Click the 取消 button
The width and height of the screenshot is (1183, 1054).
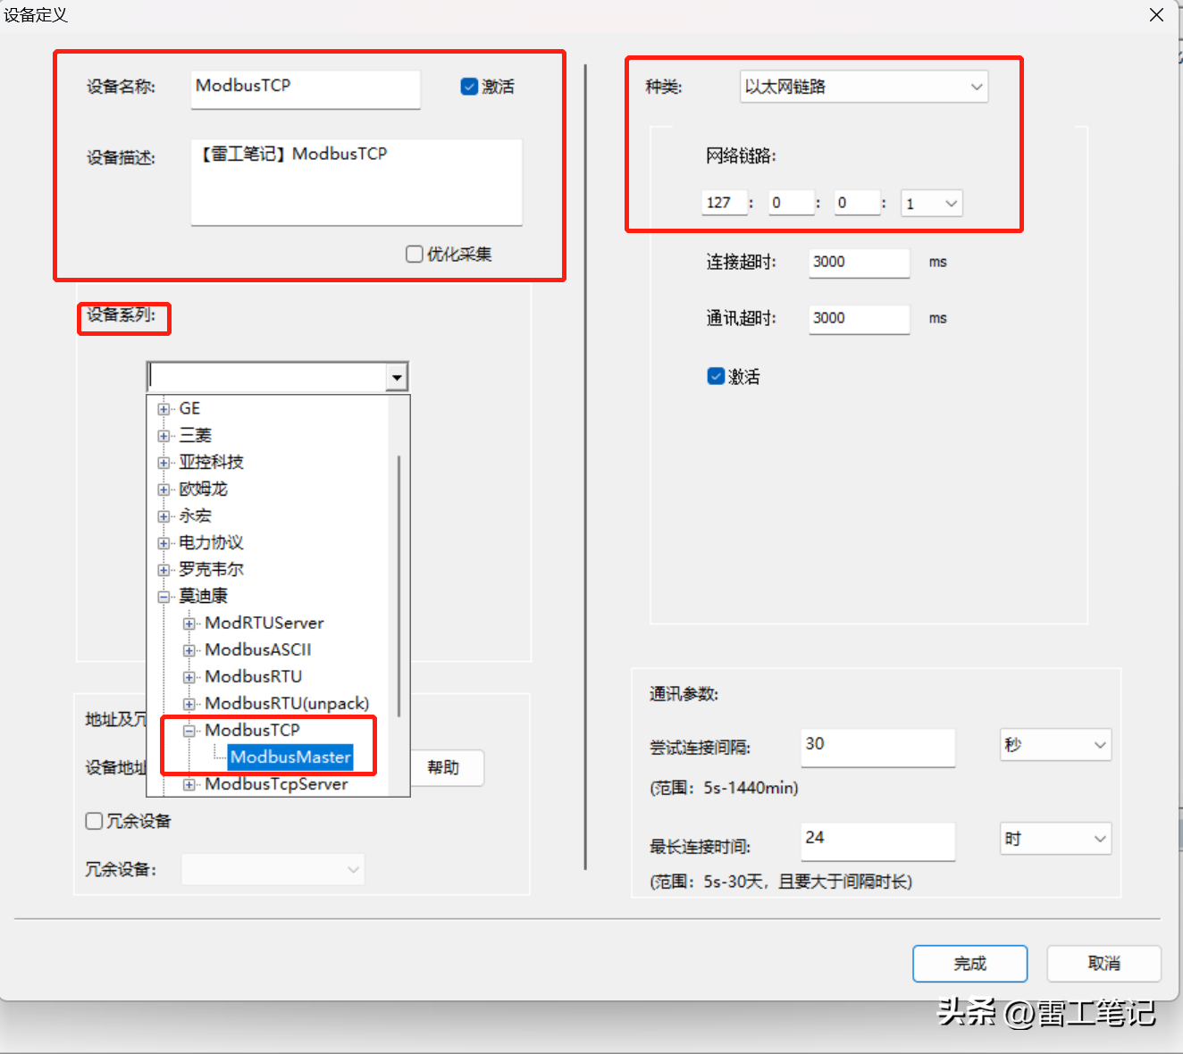tap(1103, 964)
